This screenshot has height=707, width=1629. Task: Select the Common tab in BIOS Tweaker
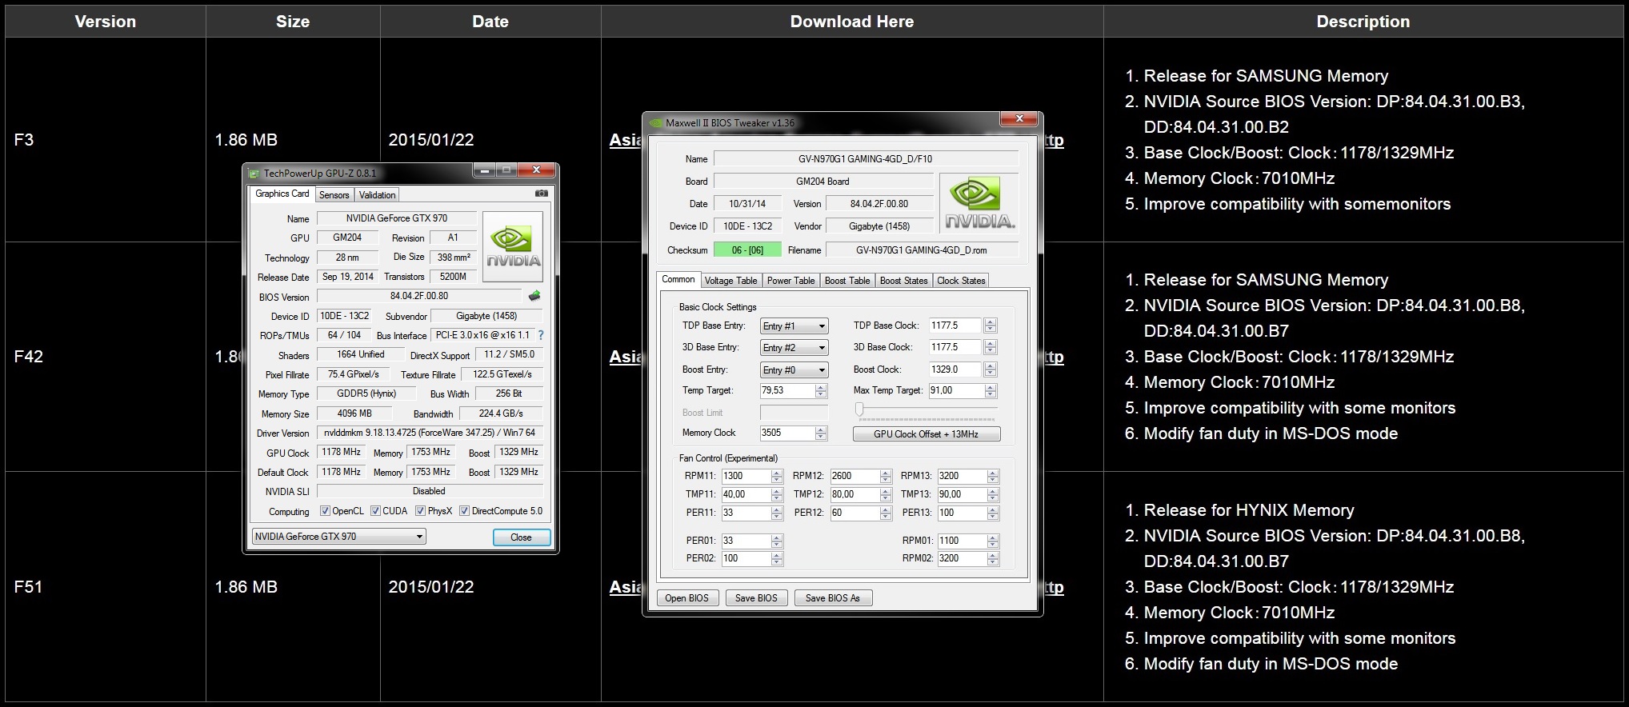point(678,279)
